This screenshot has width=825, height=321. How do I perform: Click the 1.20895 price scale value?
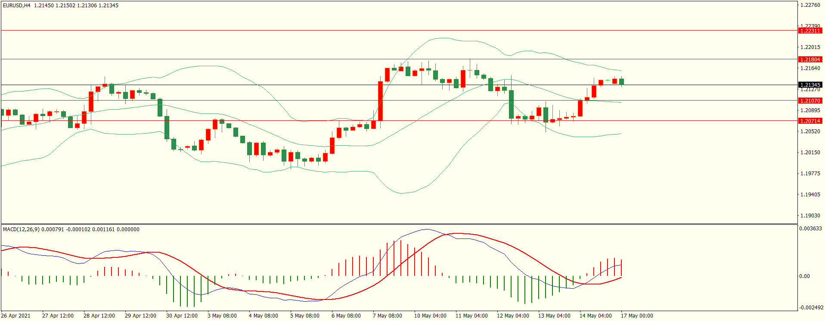coord(810,110)
